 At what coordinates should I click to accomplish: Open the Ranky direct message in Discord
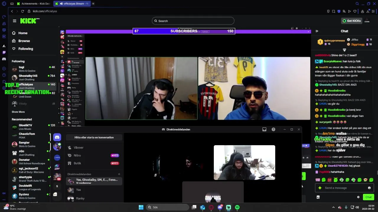click(x=94, y=198)
